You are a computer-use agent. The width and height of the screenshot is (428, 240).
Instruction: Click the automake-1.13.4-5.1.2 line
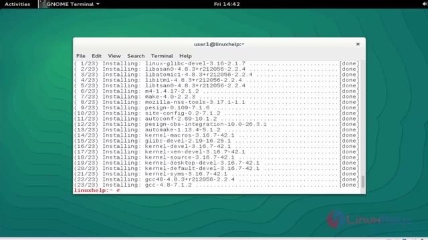[217, 130]
